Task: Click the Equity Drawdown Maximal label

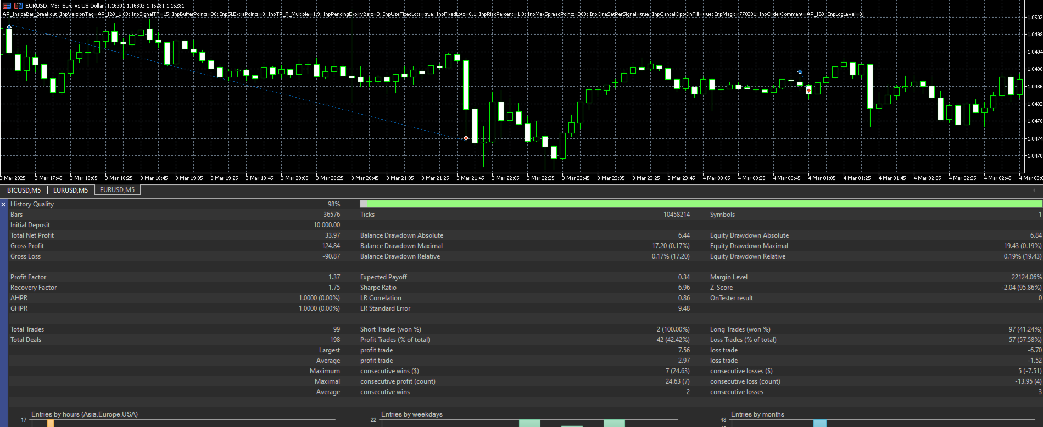Action: 749,246
